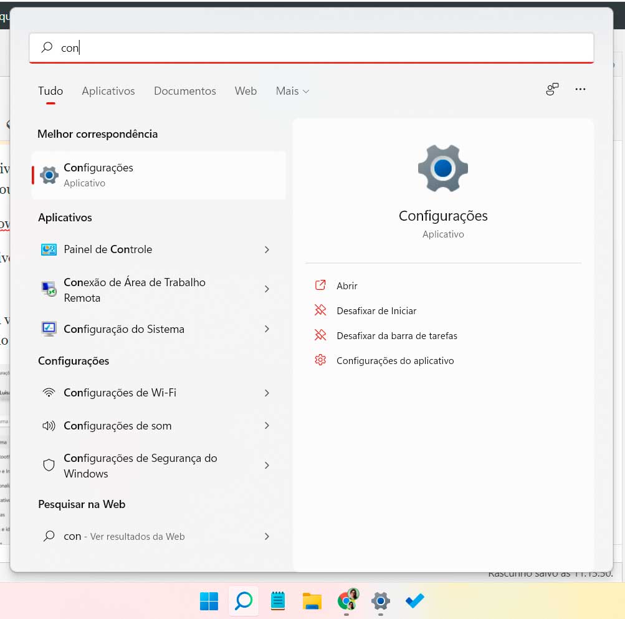Click the Windows Start button in taskbar
This screenshot has width=625, height=619.
pyautogui.click(x=209, y=601)
